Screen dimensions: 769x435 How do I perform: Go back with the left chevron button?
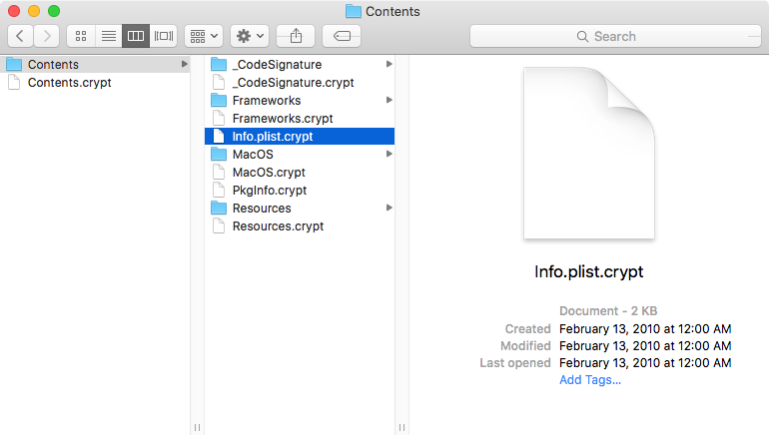[x=20, y=36]
